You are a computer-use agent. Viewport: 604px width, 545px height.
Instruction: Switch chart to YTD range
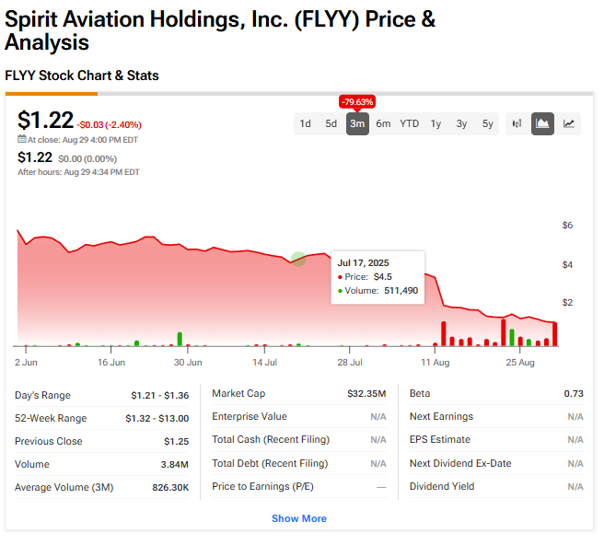[410, 123]
